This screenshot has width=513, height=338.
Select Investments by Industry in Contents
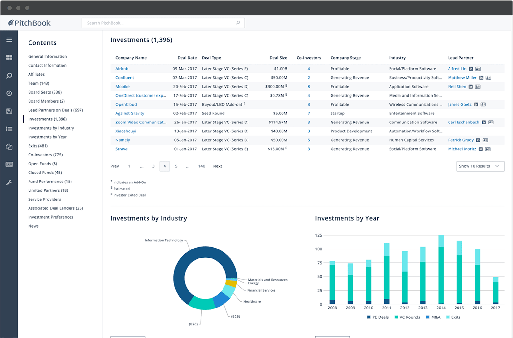coord(51,128)
